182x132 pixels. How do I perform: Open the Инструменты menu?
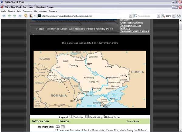click(x=40, y=11)
